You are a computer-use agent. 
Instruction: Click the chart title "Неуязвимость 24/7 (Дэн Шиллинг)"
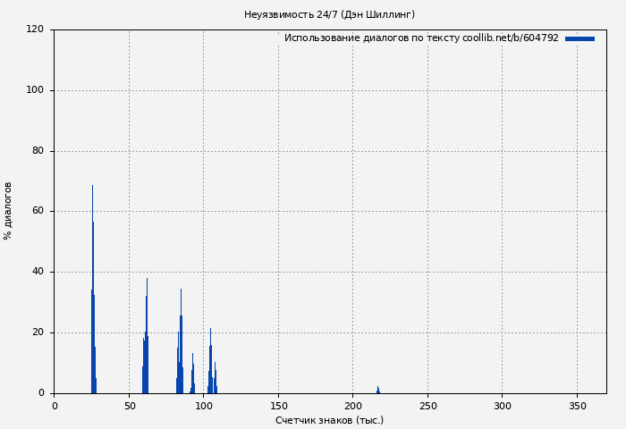click(x=329, y=14)
